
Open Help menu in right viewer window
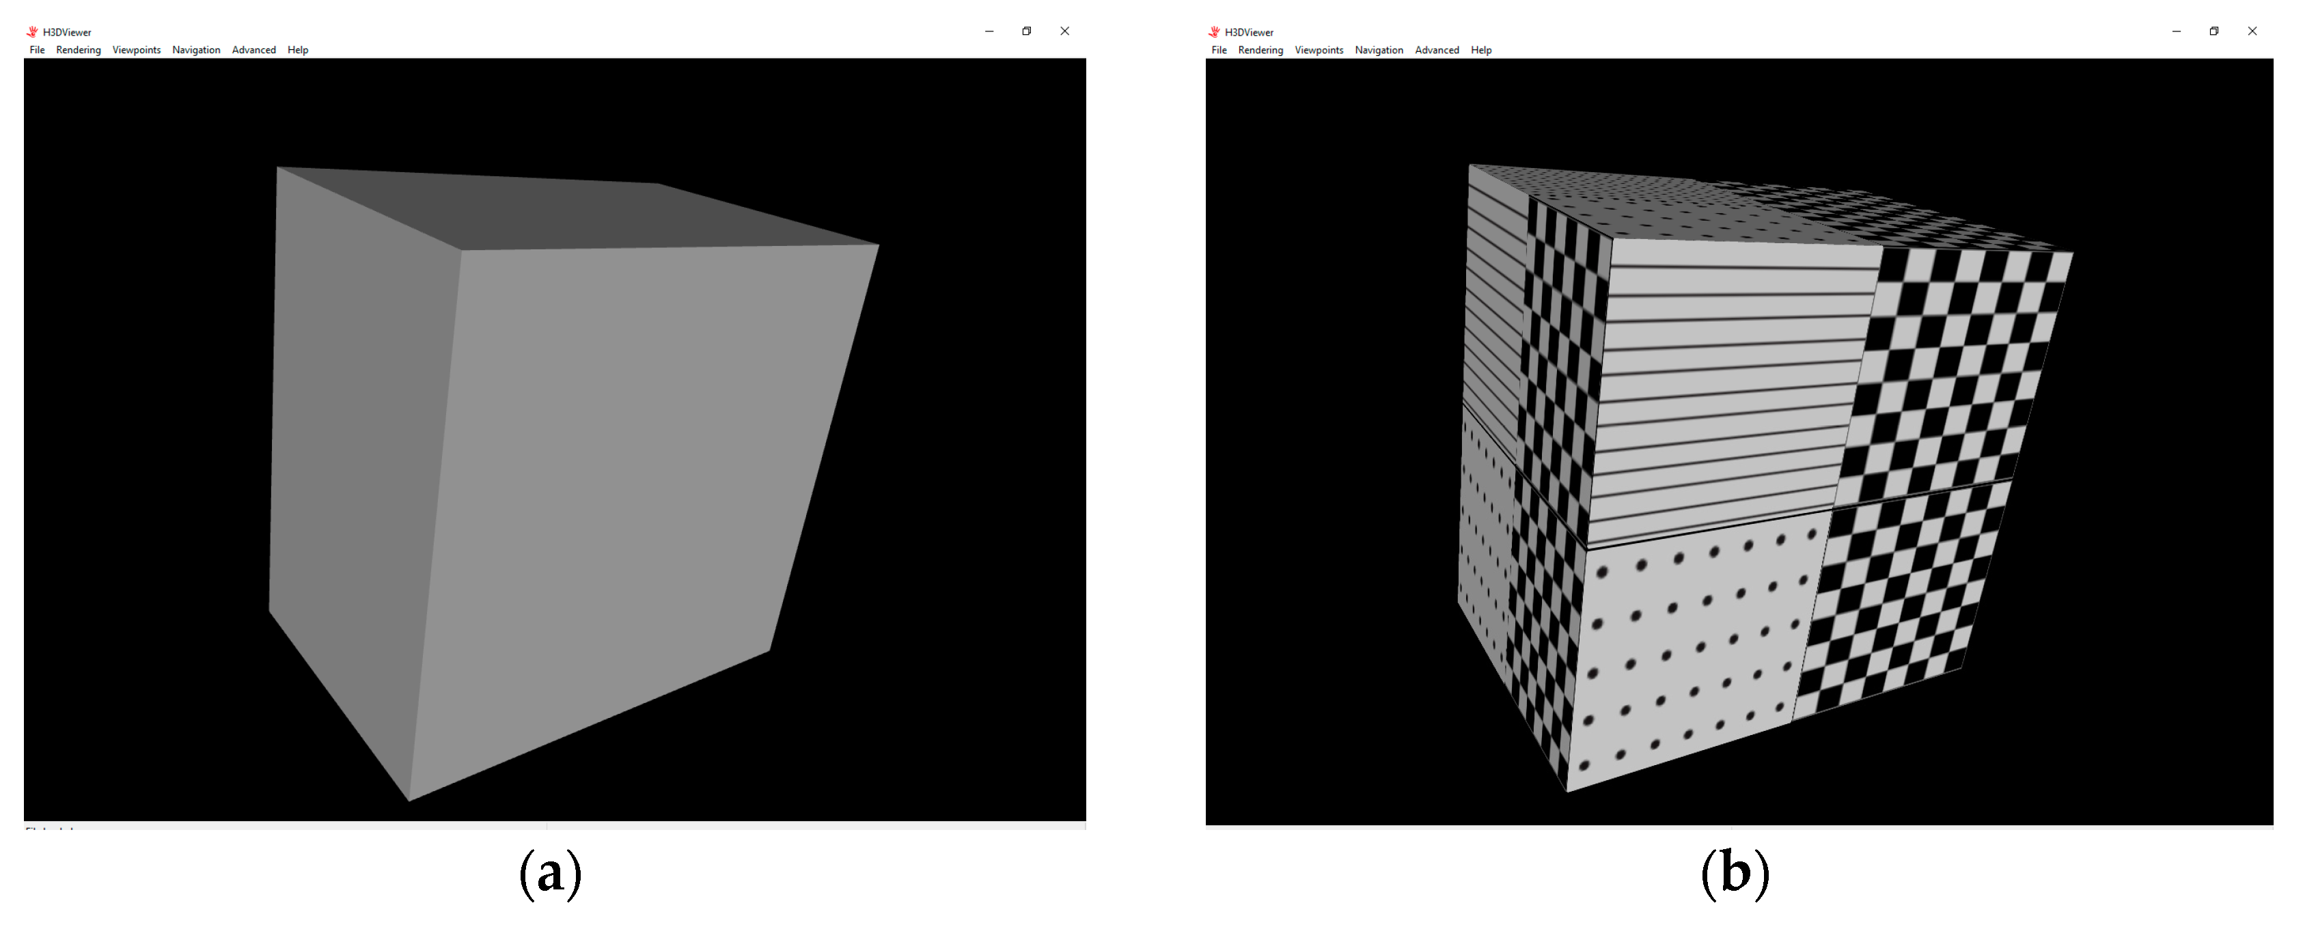[1480, 50]
